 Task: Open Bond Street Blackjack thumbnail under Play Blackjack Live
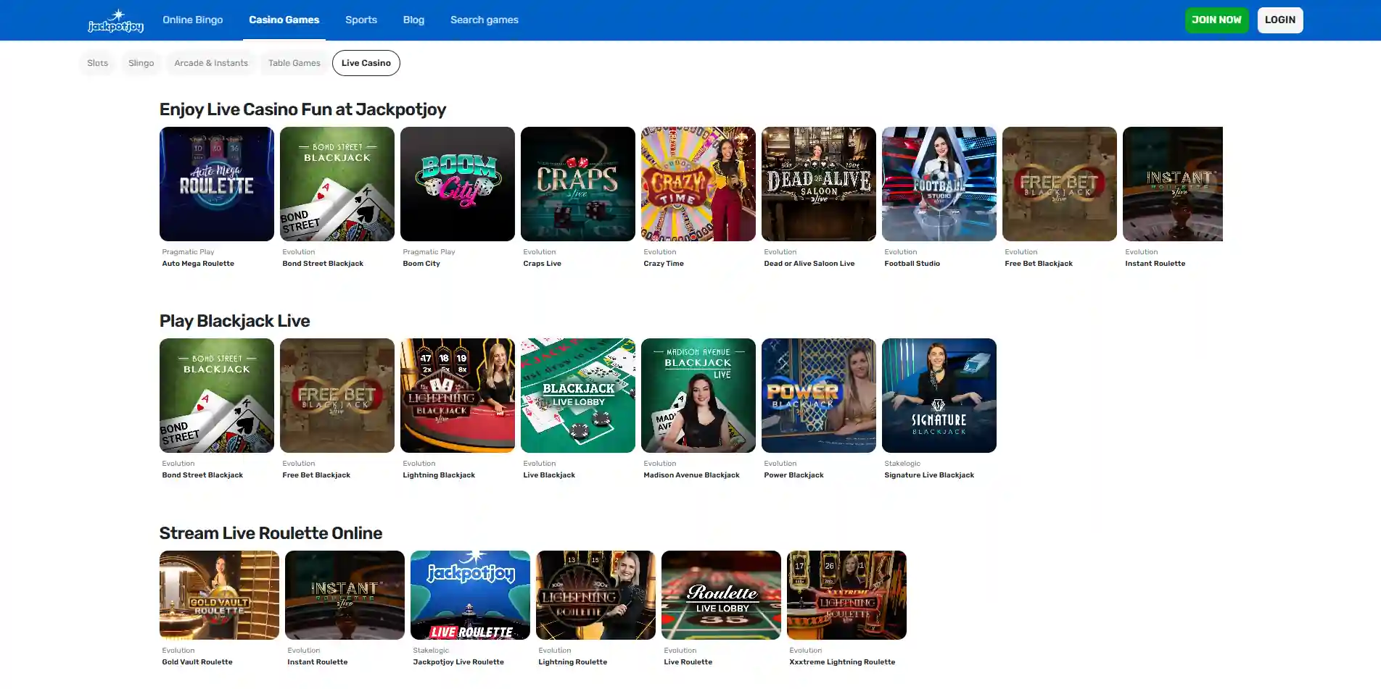(x=217, y=396)
